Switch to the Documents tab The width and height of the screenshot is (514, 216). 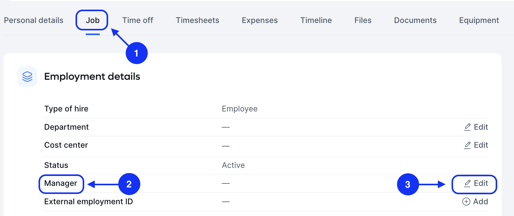pos(415,20)
